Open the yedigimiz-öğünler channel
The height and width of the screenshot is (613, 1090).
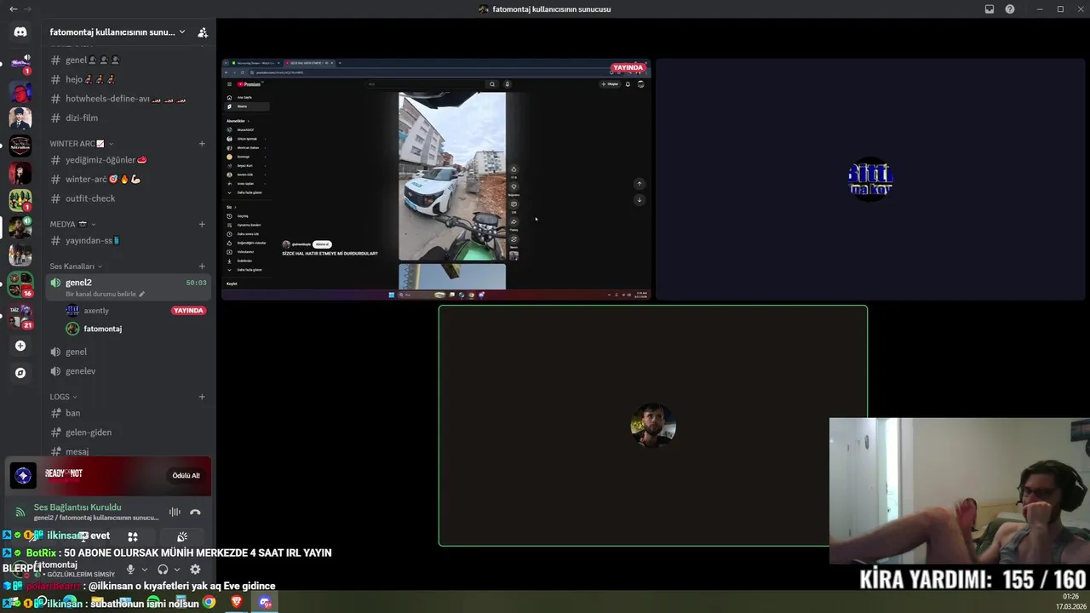(129, 160)
